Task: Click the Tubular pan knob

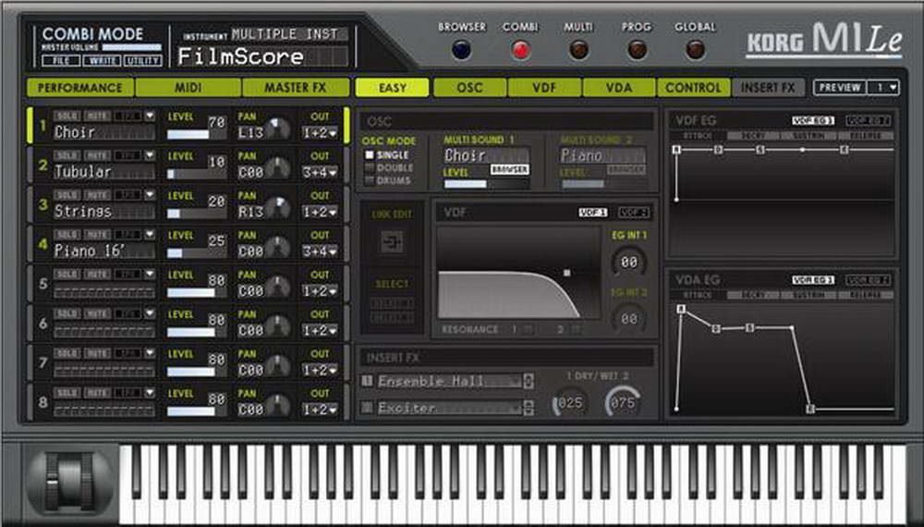Action: [x=277, y=168]
